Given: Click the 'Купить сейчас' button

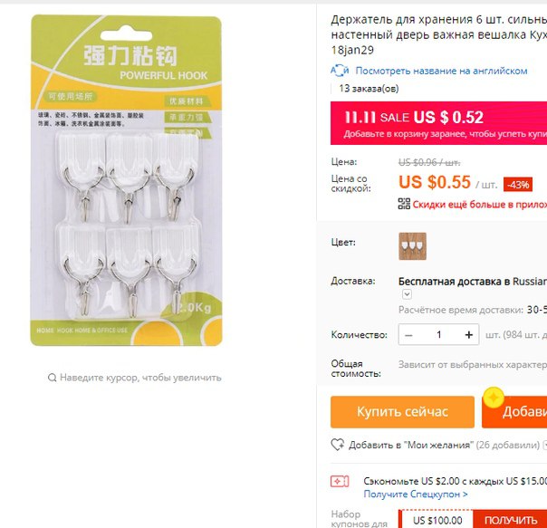Looking at the screenshot, I should coord(402,412).
